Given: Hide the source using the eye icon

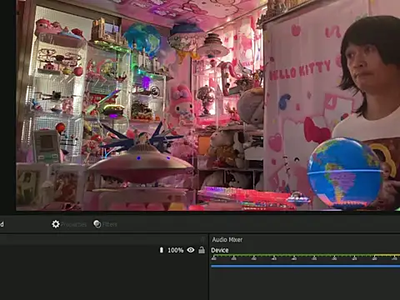Looking at the screenshot, I should click(191, 250).
